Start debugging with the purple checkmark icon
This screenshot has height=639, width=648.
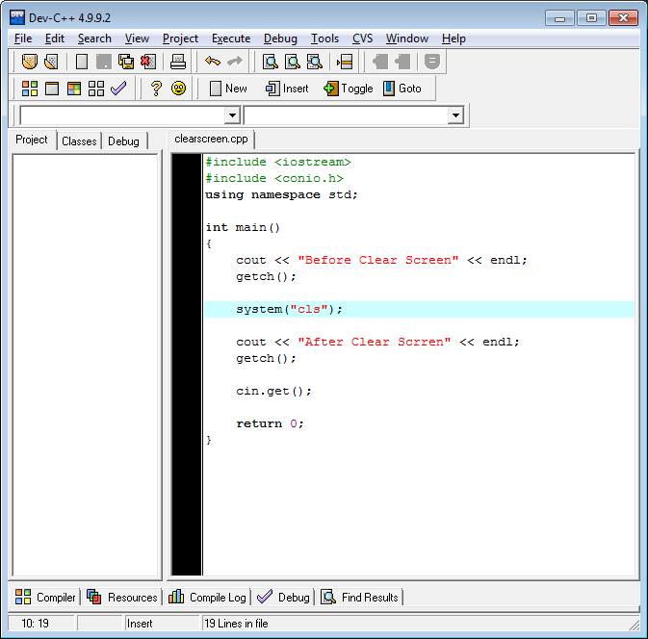pos(118,89)
